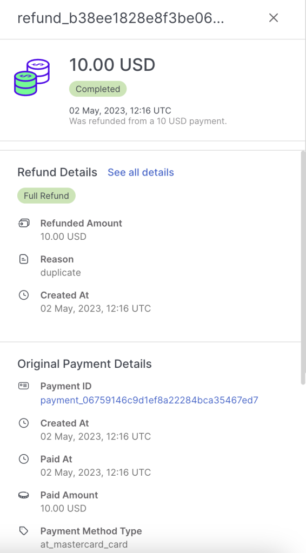Click the Original Payment Details heading
This screenshot has height=553, width=306.
85,363
